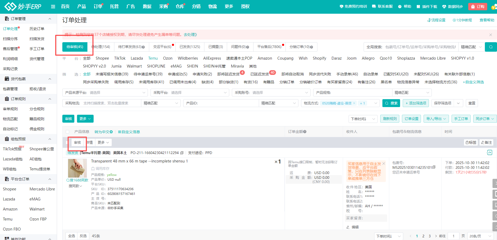
Task: Open the 标签 tag button
Action: [x=471, y=142]
